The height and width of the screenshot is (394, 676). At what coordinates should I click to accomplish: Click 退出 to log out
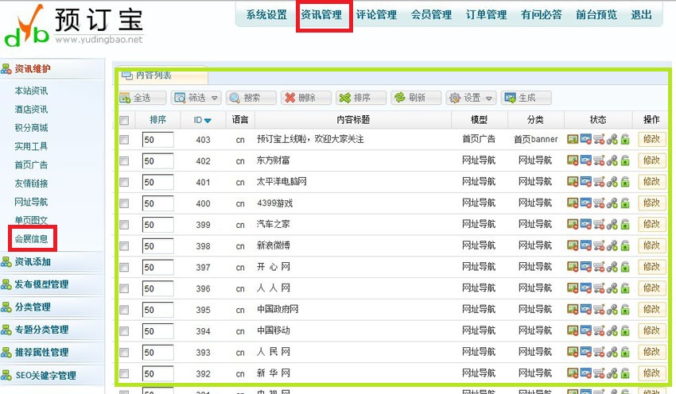coord(641,15)
